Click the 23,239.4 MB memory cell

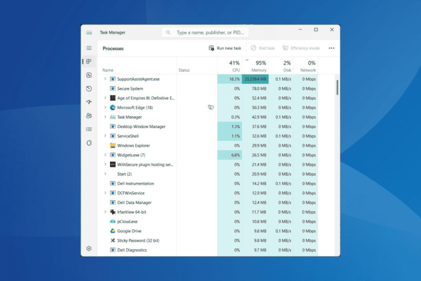pyautogui.click(x=256, y=79)
